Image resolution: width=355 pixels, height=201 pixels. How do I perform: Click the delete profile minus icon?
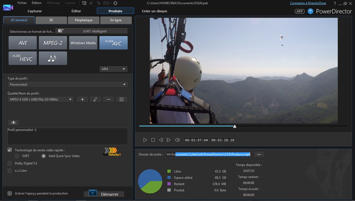point(109,99)
